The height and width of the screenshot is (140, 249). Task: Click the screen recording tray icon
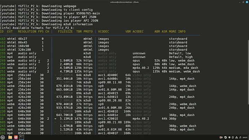(x=221, y=138)
